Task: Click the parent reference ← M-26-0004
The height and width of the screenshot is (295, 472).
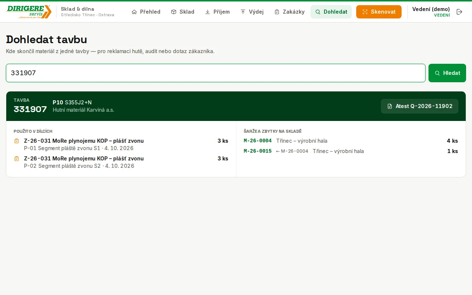Action: 292,151
